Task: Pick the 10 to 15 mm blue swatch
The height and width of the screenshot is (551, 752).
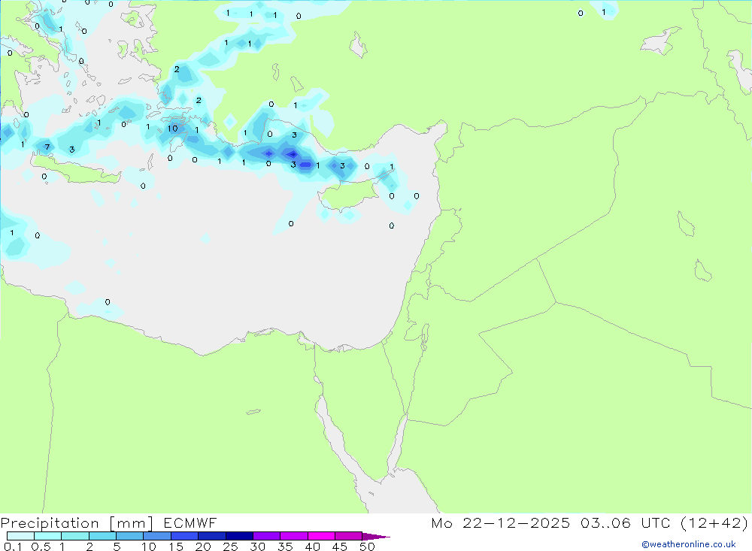Action: click(x=157, y=536)
